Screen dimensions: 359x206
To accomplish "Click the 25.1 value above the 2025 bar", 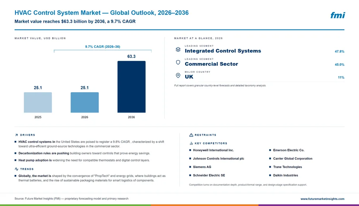I will 38,88.
